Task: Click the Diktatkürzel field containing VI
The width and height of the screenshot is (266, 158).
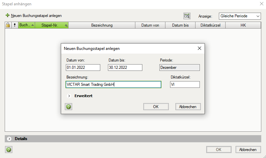Action: pyautogui.click(x=185, y=84)
